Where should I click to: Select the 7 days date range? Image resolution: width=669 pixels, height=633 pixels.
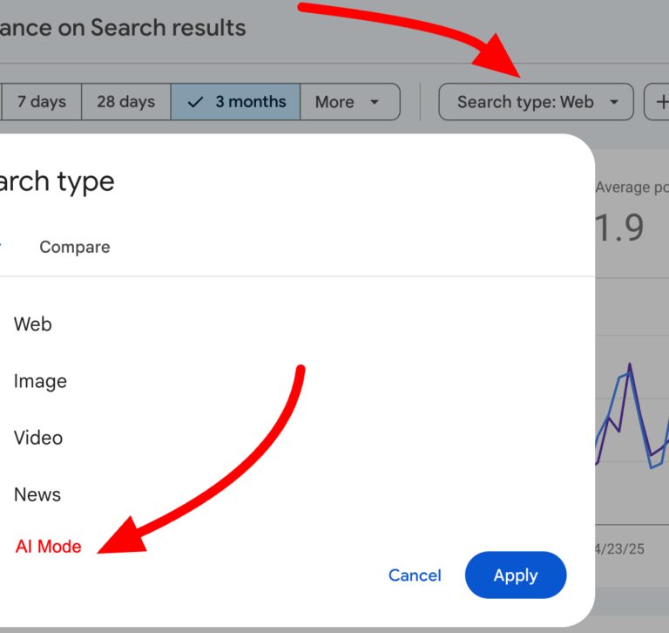click(41, 102)
